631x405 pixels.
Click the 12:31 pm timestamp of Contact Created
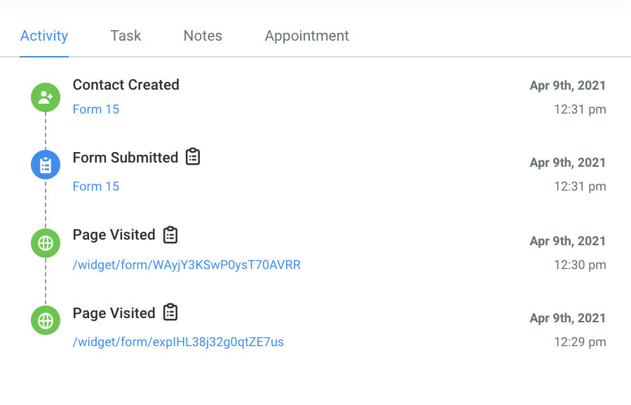pyautogui.click(x=580, y=109)
